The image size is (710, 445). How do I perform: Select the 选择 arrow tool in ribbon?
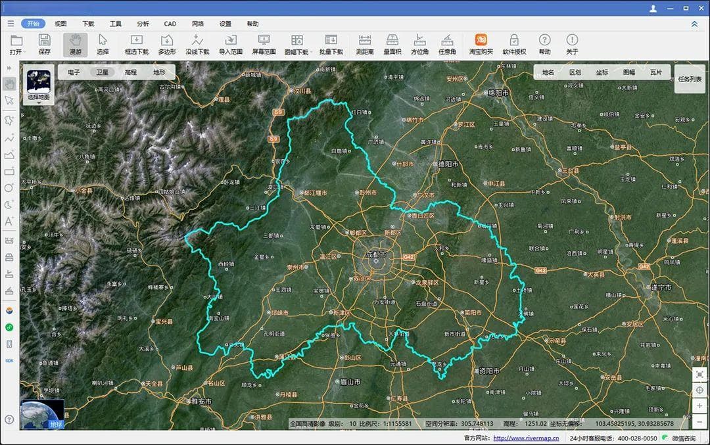(103, 45)
